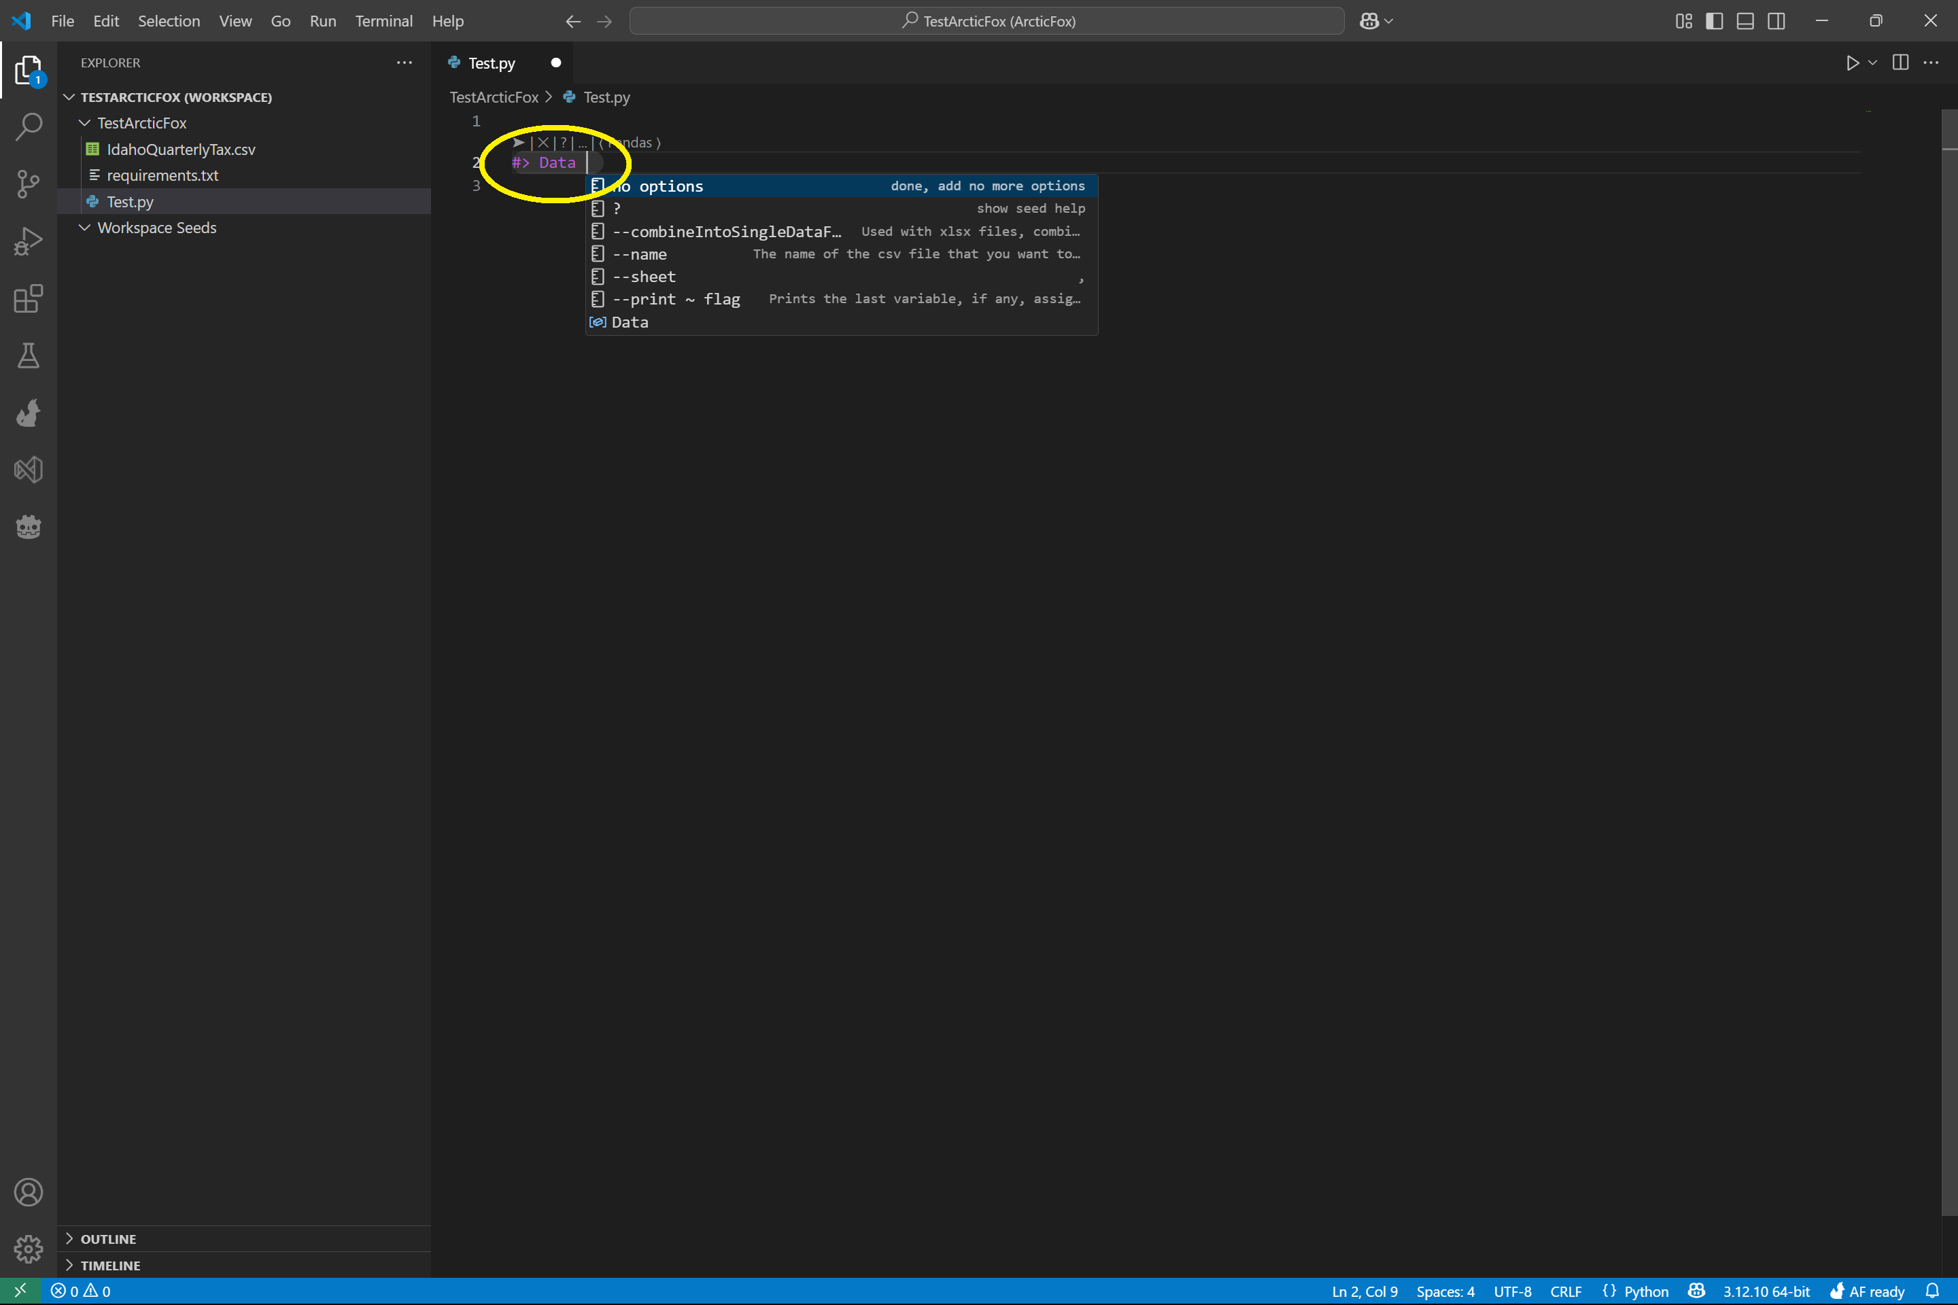Toggle the Primary Side Bar

tap(1714, 21)
